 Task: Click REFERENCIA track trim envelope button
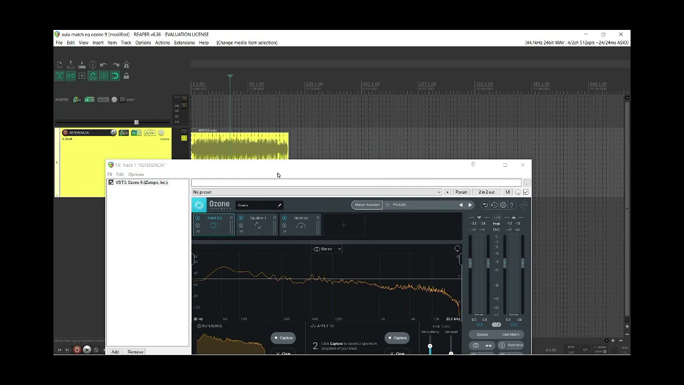pyautogui.click(x=150, y=133)
